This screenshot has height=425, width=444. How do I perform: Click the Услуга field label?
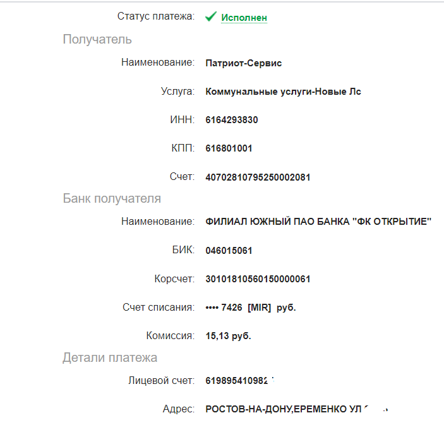tap(178, 91)
